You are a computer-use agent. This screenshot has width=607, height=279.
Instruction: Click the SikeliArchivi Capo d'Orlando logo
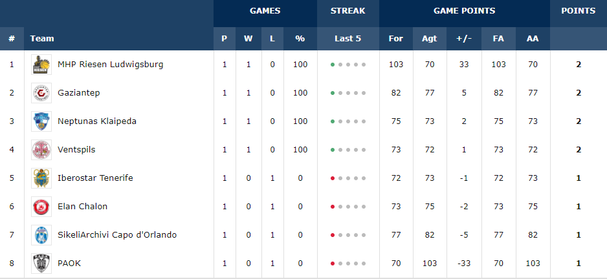point(41,235)
